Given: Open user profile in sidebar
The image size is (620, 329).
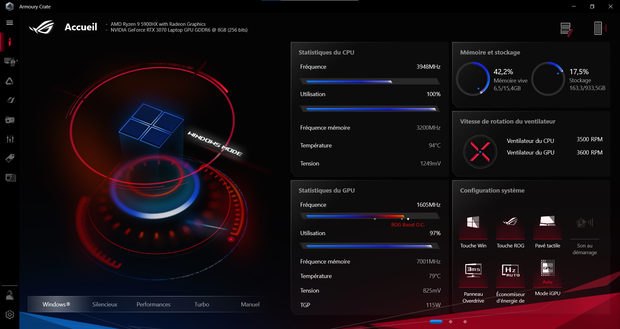Looking at the screenshot, I should [x=10, y=295].
